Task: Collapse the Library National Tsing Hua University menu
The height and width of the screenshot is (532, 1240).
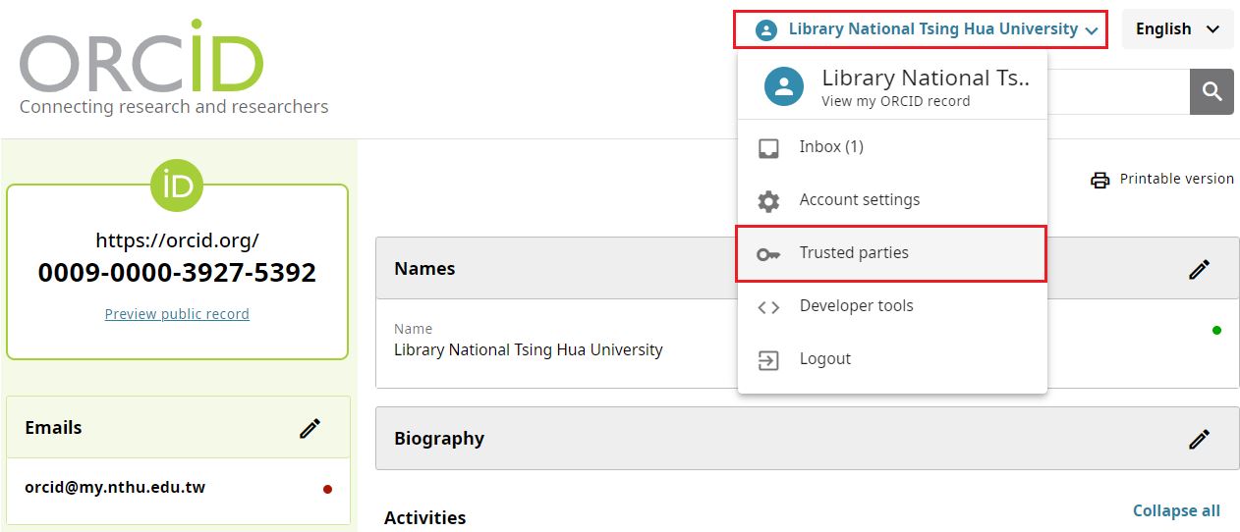Action: pos(920,29)
